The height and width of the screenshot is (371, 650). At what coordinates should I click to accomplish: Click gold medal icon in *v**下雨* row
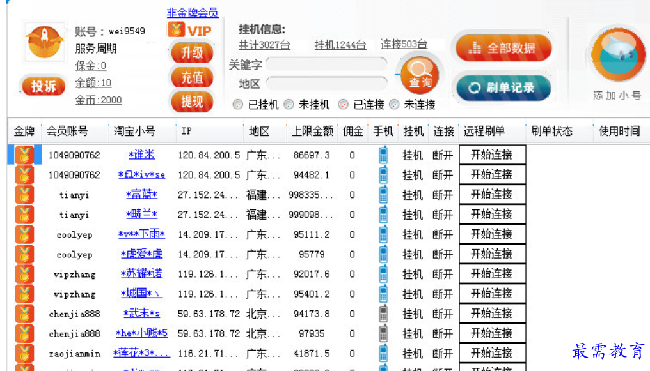[24, 234]
